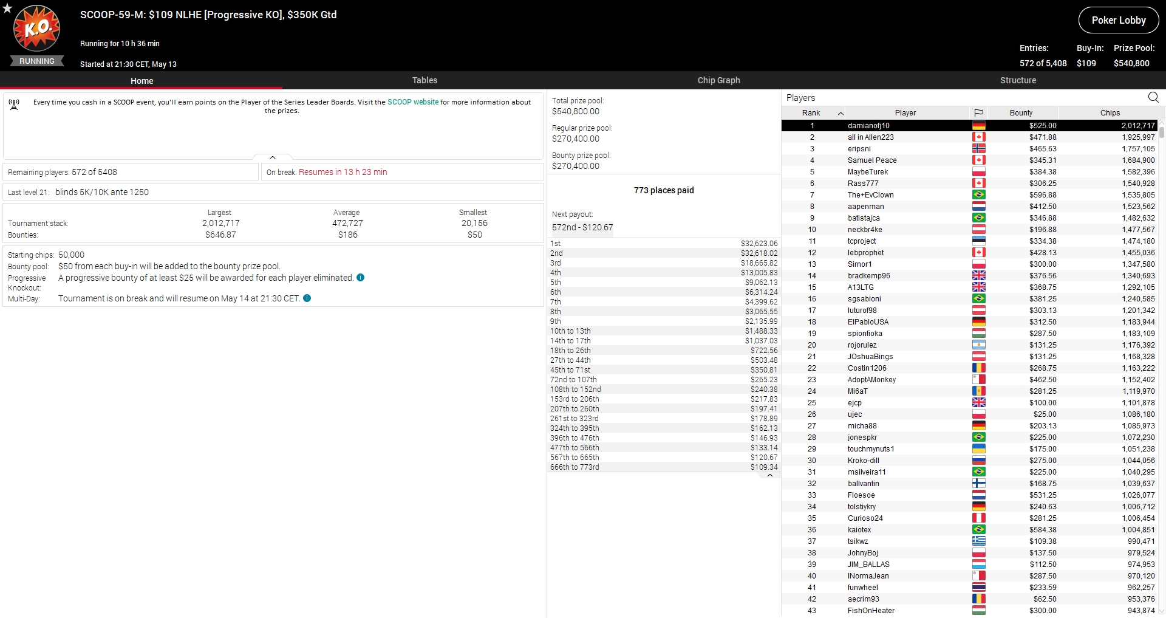Select player row lebprophet

pyautogui.click(x=970, y=253)
